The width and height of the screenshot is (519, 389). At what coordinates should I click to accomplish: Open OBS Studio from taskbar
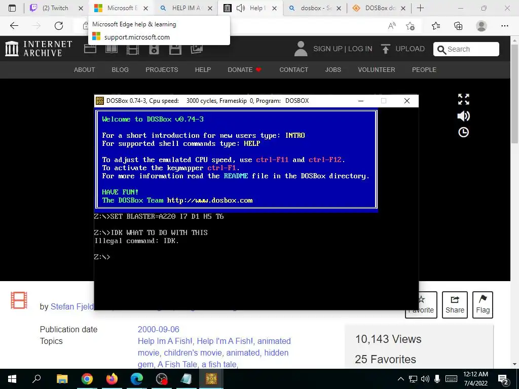point(162,379)
